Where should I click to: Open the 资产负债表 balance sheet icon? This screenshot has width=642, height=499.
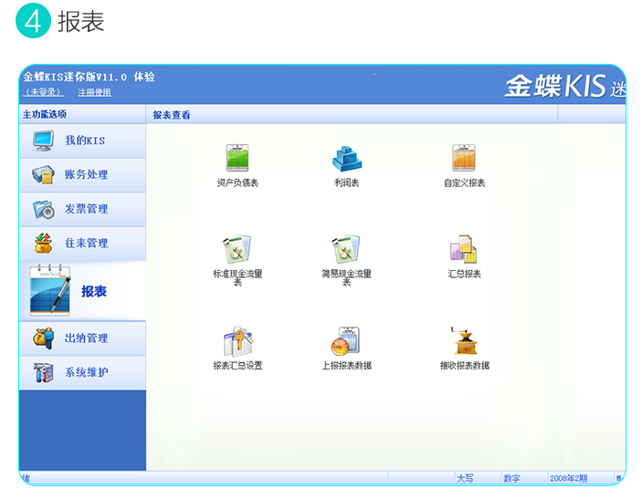click(x=237, y=160)
